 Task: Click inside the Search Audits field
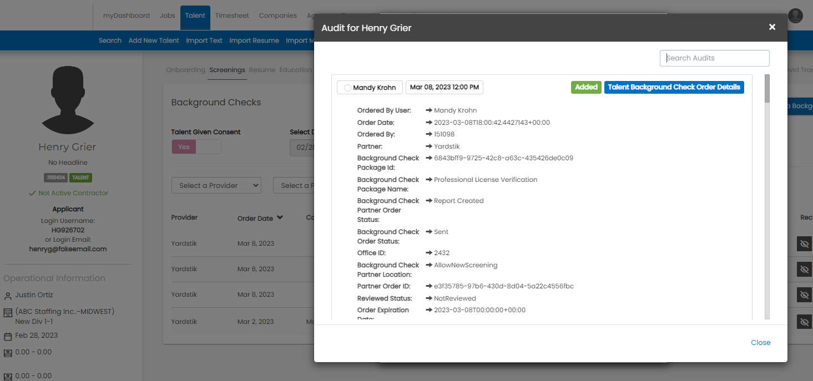(714, 58)
